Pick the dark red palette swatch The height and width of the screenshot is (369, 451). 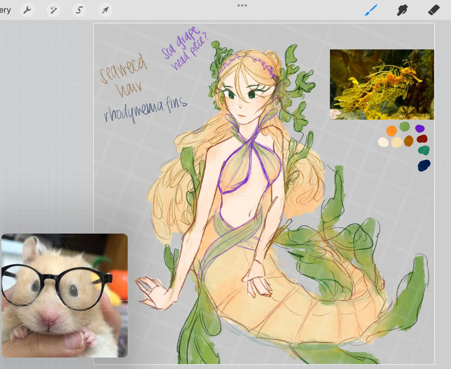click(x=422, y=139)
